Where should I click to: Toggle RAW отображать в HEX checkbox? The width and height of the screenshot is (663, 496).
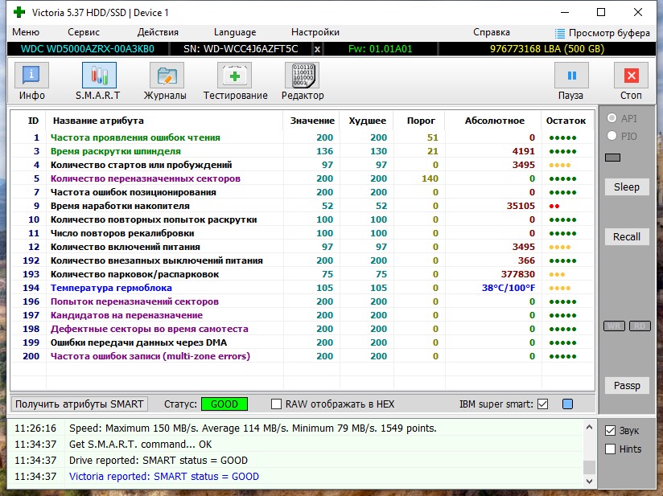pos(276,404)
